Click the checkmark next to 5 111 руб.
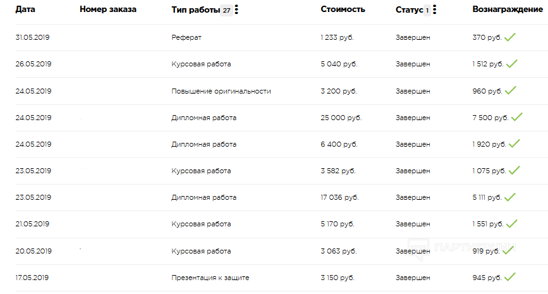Viewport: 548px width, 294px height. [x=510, y=197]
